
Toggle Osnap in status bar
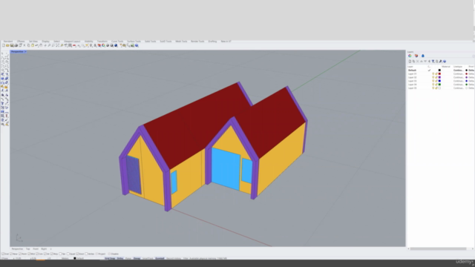(137, 258)
